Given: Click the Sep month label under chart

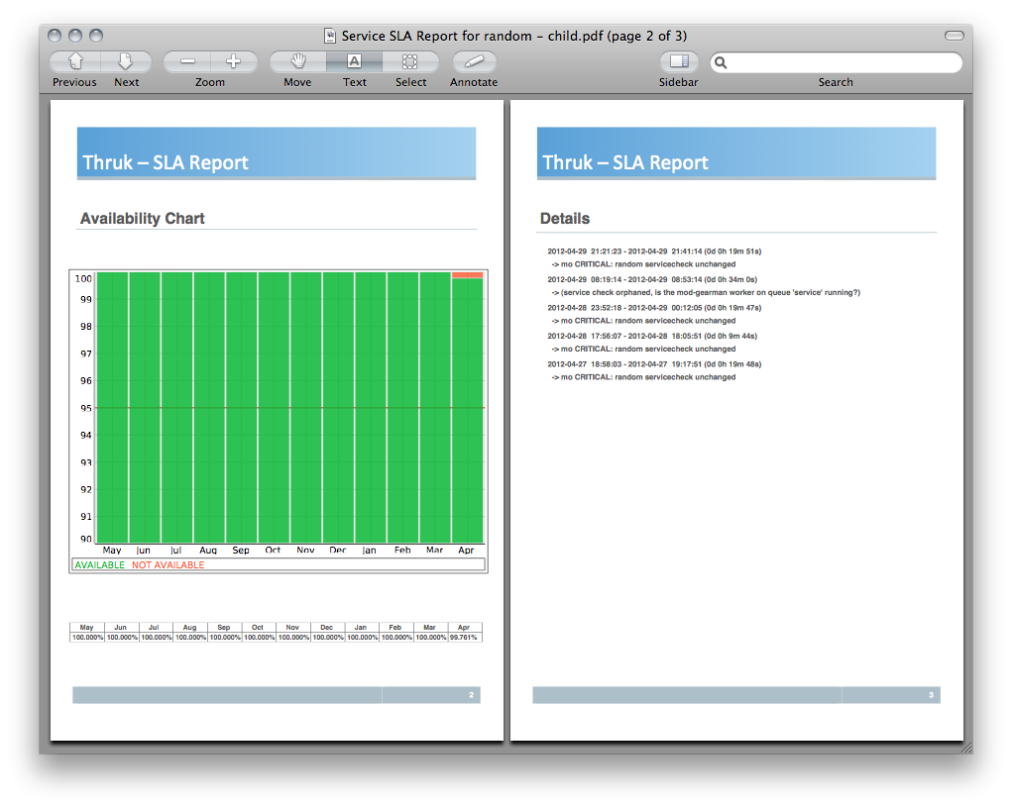Looking at the screenshot, I should pos(241,551).
